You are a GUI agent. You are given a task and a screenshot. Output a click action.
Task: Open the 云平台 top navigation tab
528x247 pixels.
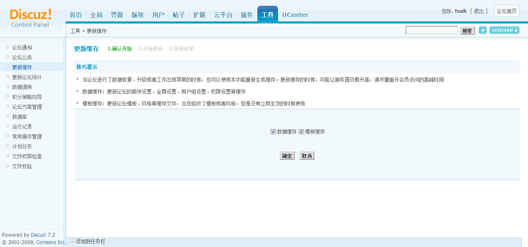(223, 15)
